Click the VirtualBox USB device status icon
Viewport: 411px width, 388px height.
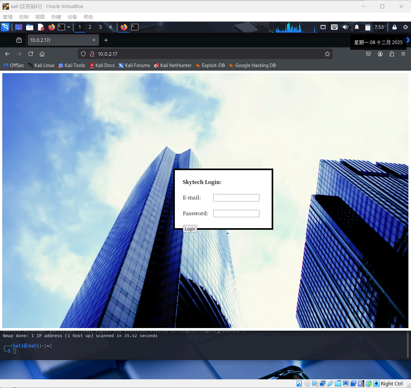[330, 383]
